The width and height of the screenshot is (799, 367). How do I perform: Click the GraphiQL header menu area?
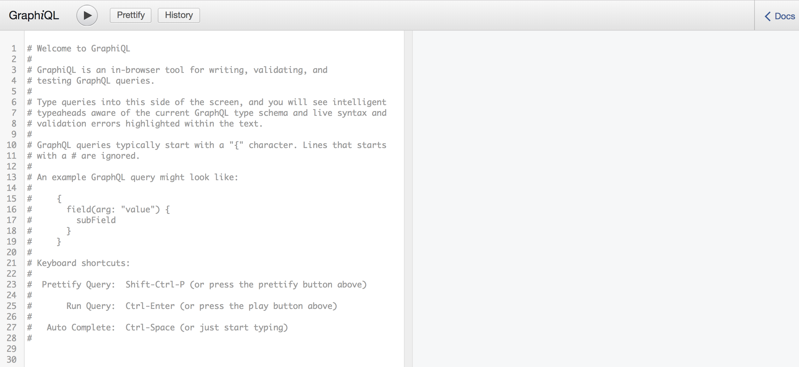pos(399,15)
